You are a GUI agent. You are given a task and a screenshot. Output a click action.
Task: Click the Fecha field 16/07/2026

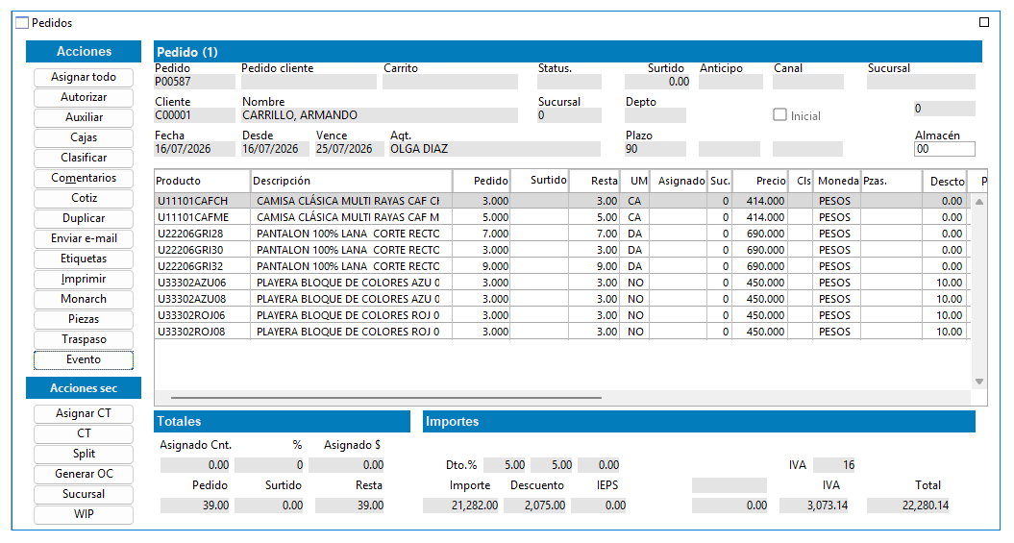[x=195, y=149]
